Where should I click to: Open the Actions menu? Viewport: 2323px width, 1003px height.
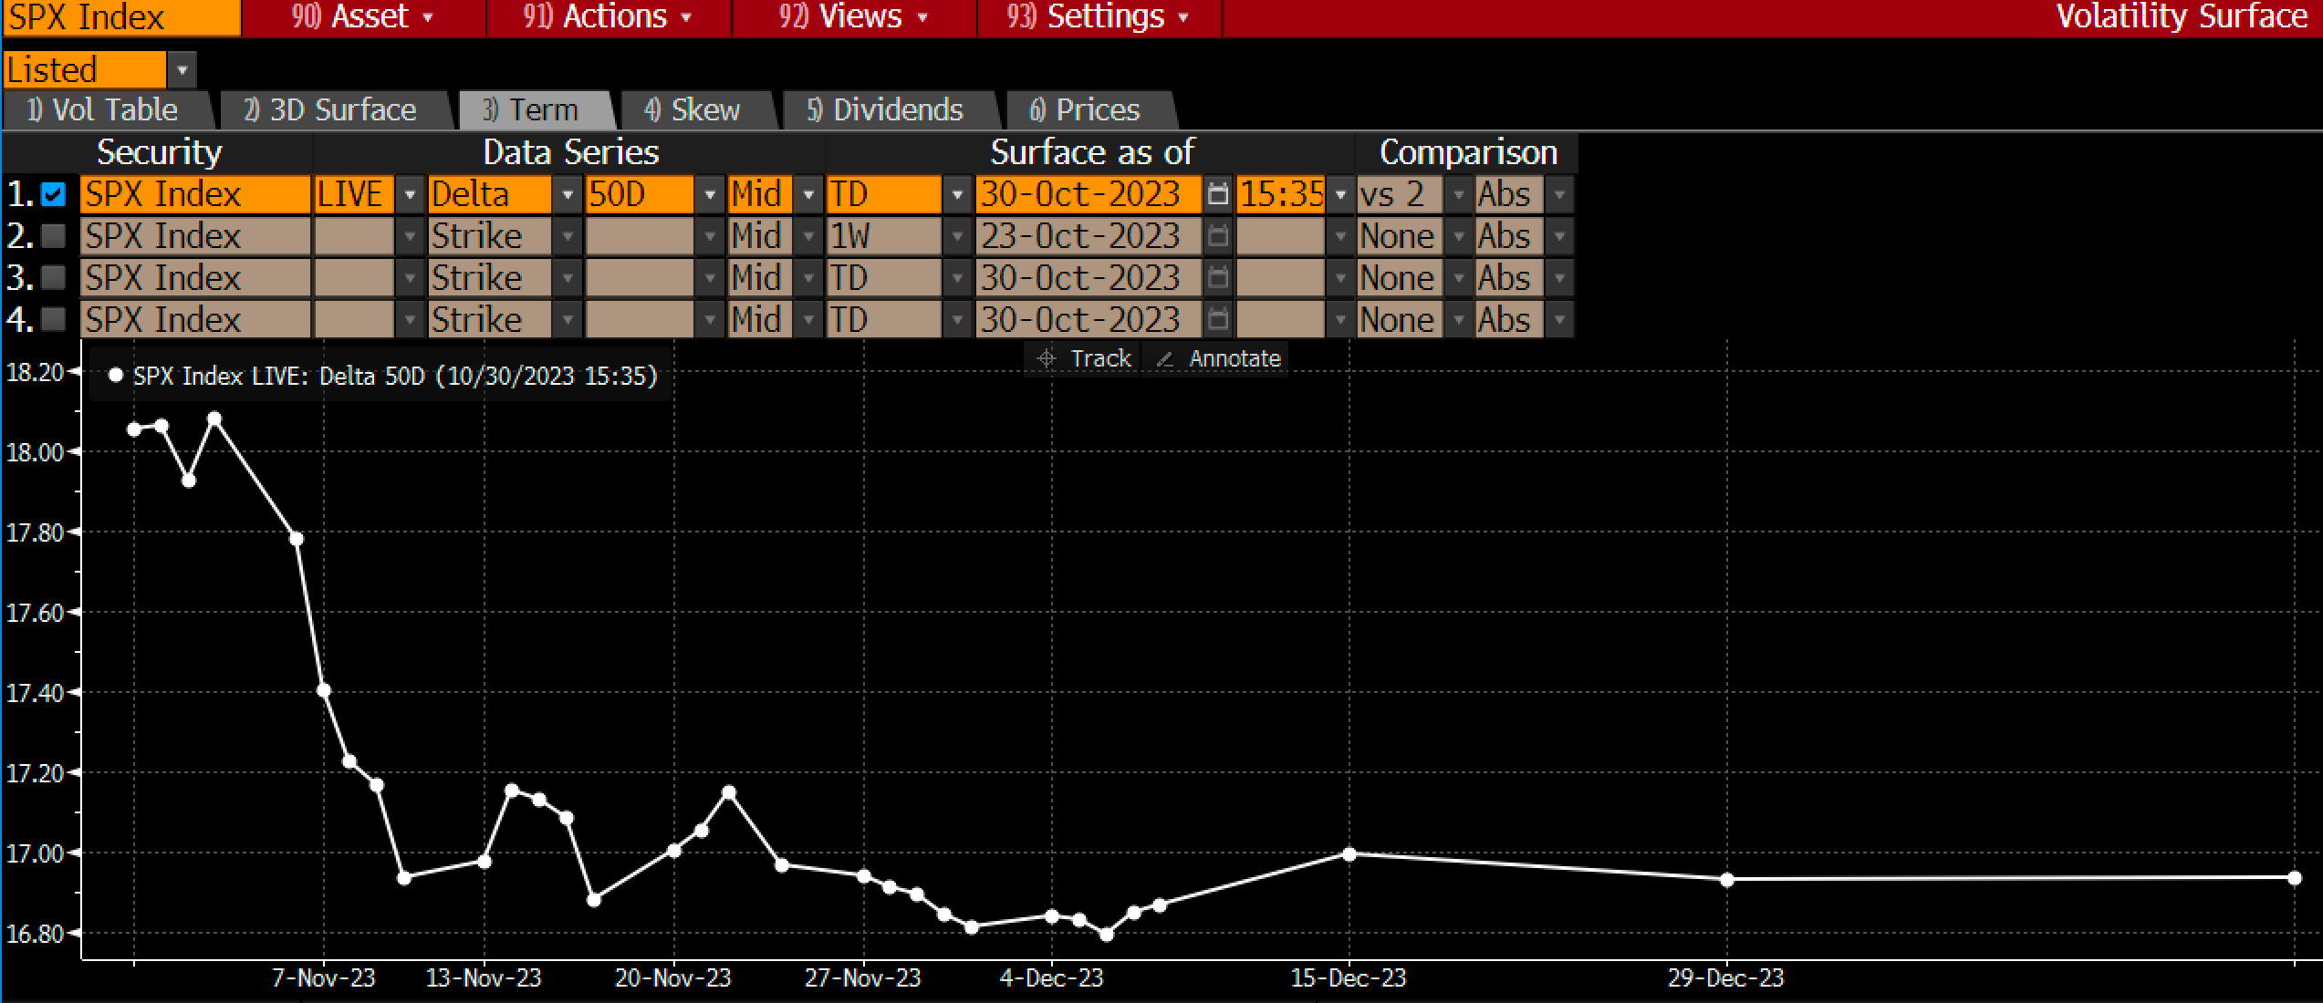pos(609,17)
